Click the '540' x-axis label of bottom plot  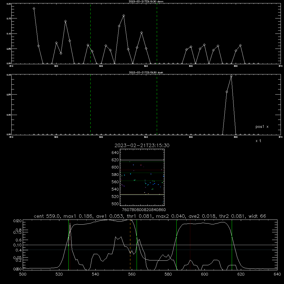tap(95, 274)
